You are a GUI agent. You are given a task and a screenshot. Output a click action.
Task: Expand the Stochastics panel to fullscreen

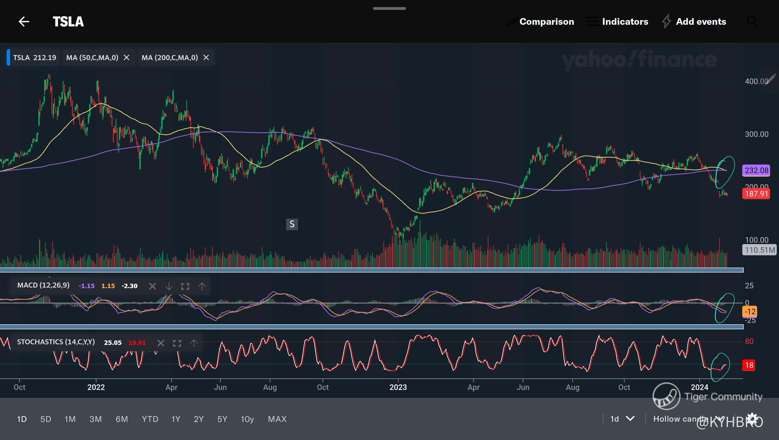tap(177, 343)
